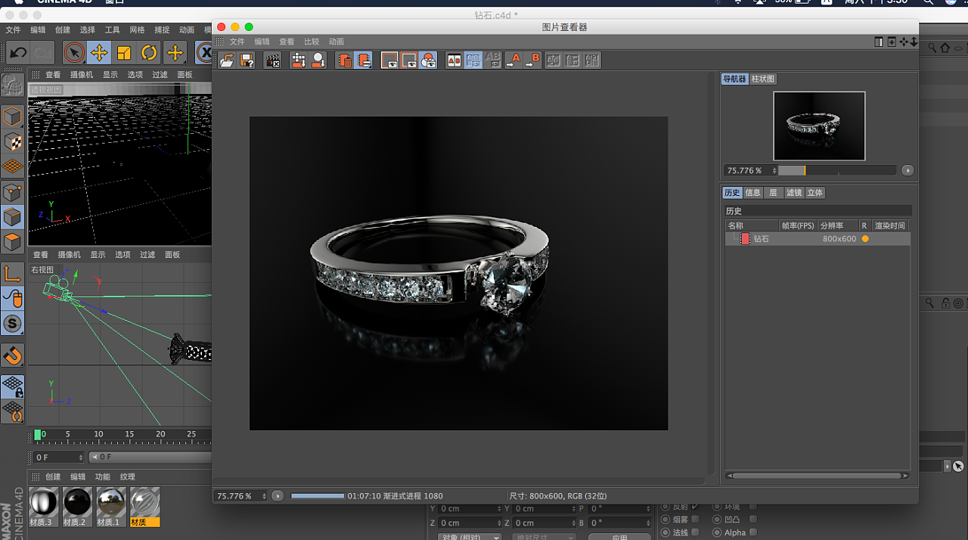The width and height of the screenshot is (968, 540).
Task: Select Texture mode checkered cube icon
Action: pyautogui.click(x=12, y=141)
